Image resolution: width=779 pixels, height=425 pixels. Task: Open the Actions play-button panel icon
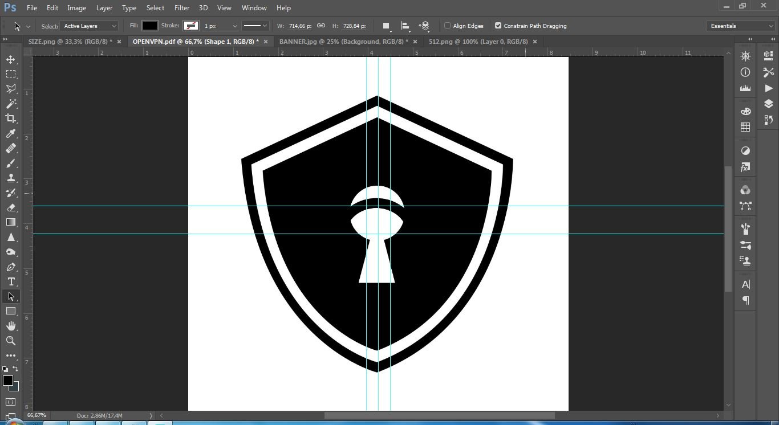(x=769, y=88)
